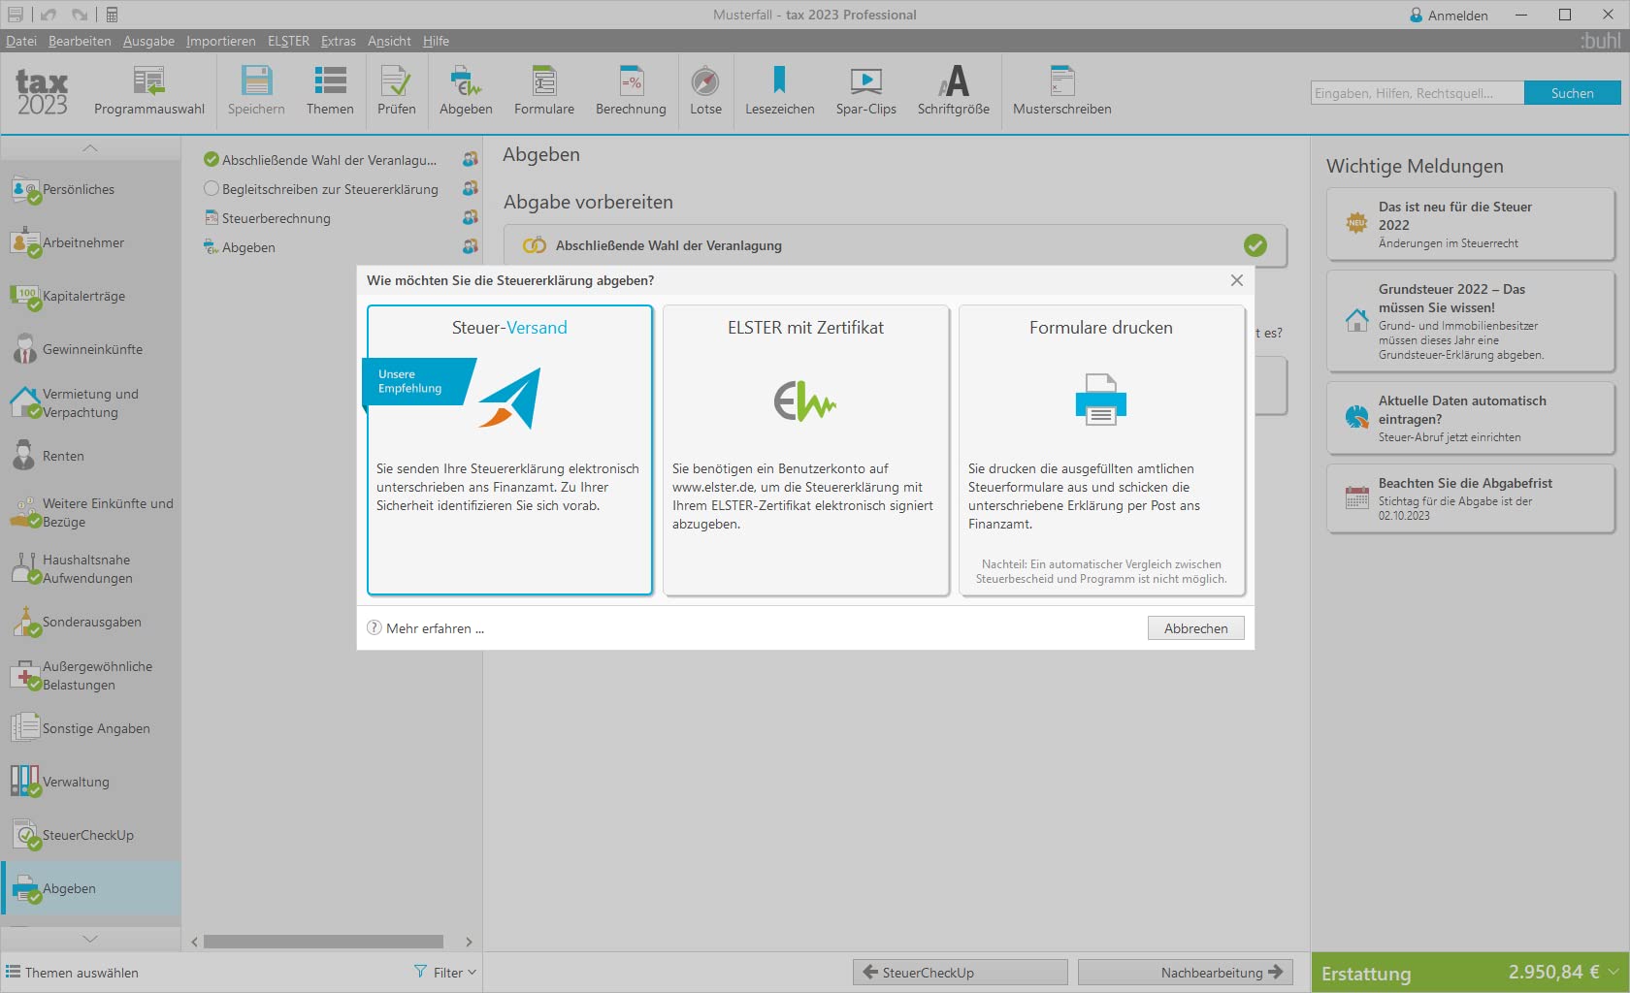1630x993 pixels.
Task: Click right arrow of horizontal scrollbar
Action: tap(469, 942)
